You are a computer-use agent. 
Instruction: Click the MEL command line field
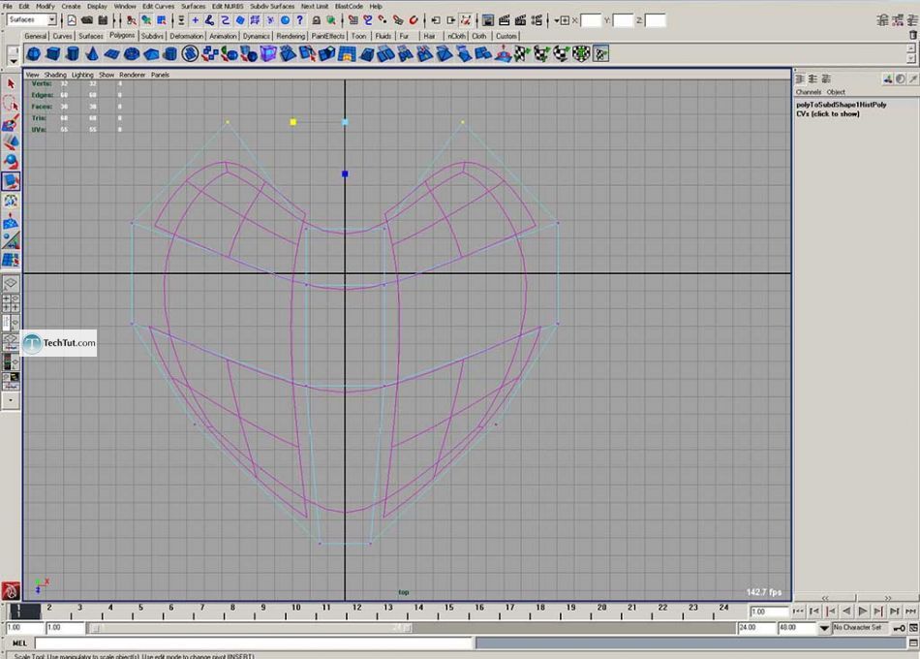click(254, 643)
